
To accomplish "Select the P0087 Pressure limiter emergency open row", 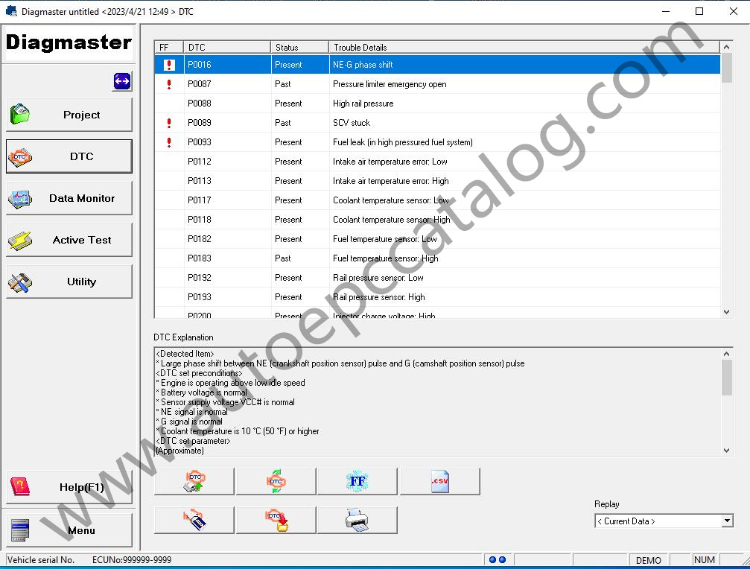I will tap(437, 84).
